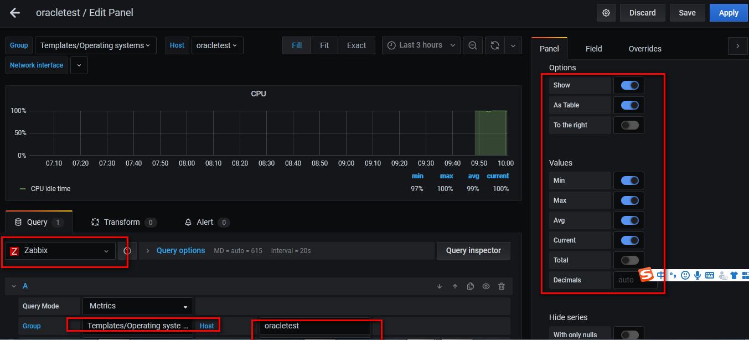The width and height of the screenshot is (749, 340).
Task: Open dashboard settings gear icon
Action: click(606, 13)
